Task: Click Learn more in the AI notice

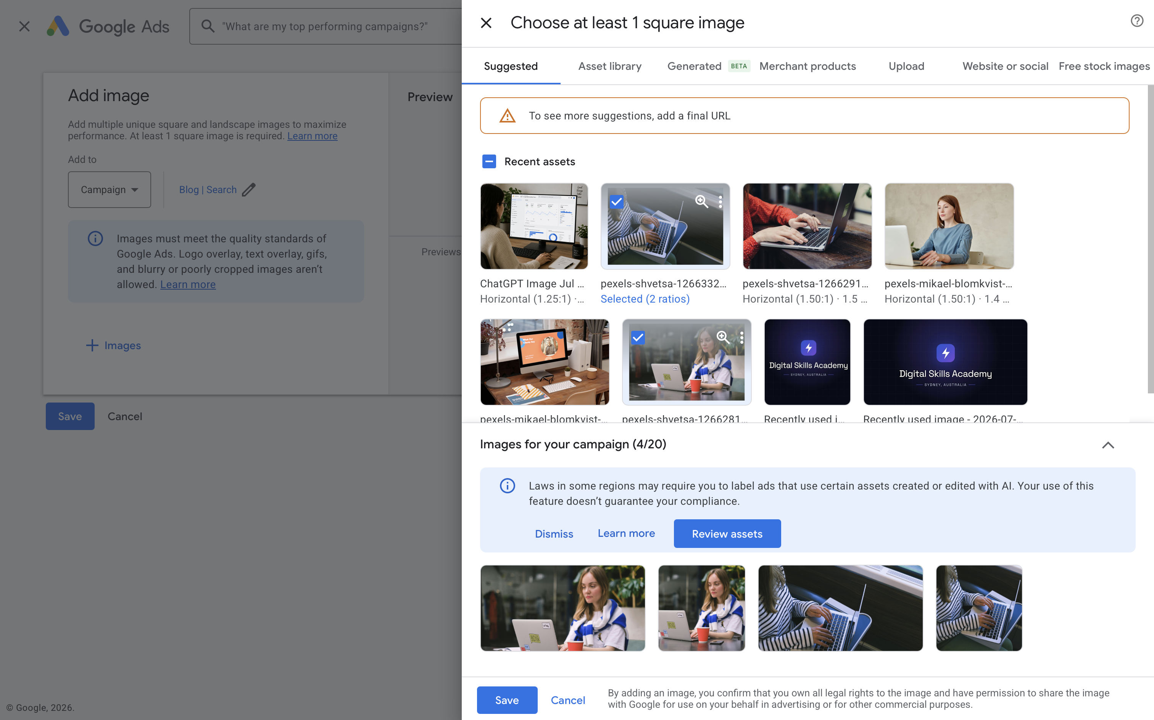Action: [x=626, y=533]
